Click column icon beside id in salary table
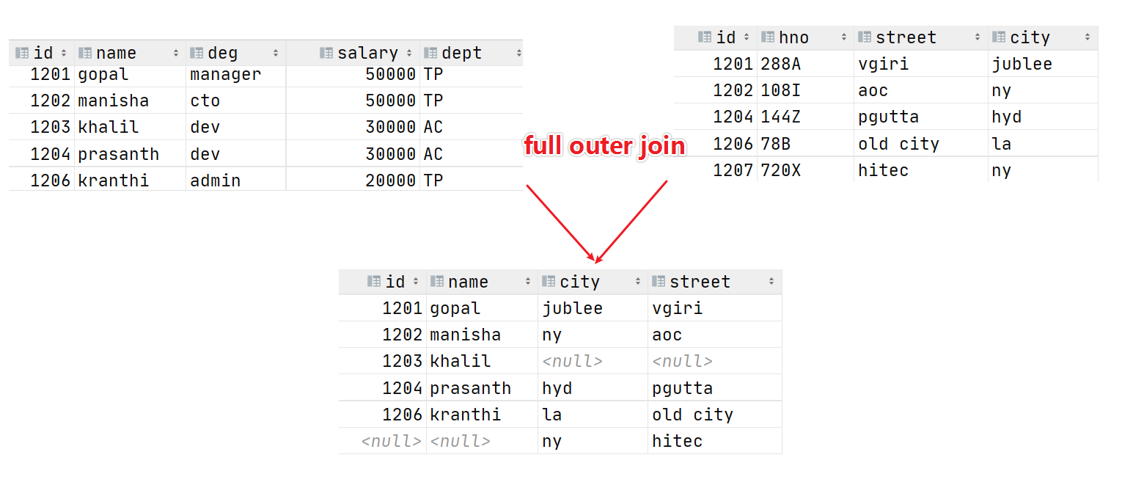The height and width of the screenshot is (485, 1122). 22,53
